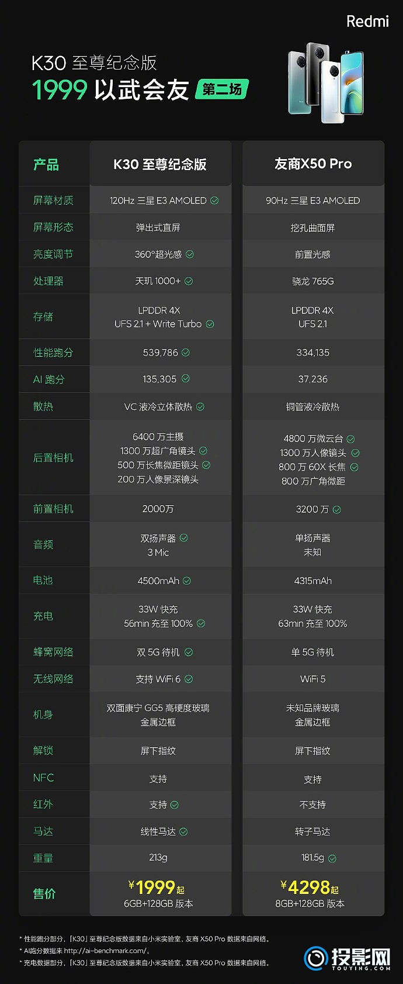This screenshot has height=984, width=403.
Task: Click the checkmark beside 支持 WiFi 6
Action: (189, 679)
